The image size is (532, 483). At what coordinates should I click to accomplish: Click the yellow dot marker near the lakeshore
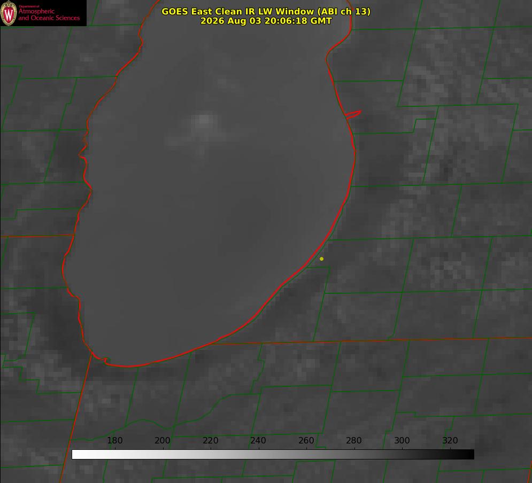(321, 259)
